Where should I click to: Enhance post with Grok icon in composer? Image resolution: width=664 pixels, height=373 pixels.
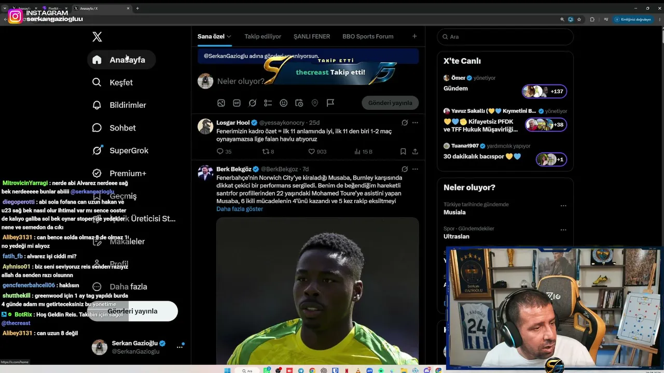(x=252, y=103)
